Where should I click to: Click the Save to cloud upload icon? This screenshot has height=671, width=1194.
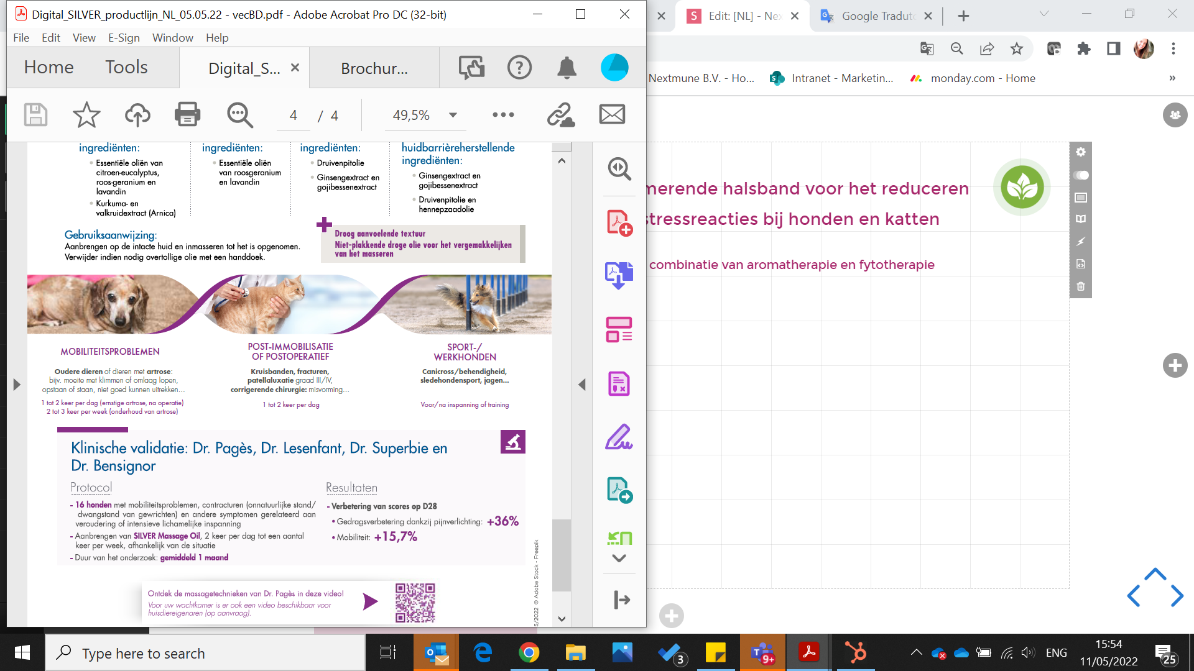pos(137,115)
